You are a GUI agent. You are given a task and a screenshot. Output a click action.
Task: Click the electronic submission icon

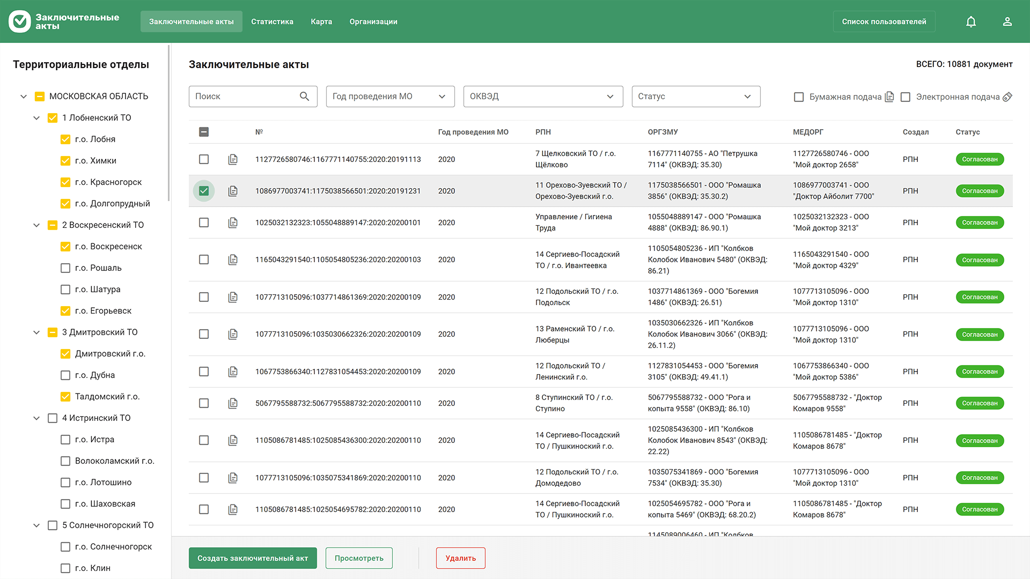[x=1007, y=96]
